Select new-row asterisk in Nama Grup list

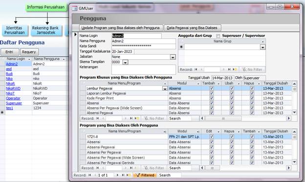tap(181, 47)
